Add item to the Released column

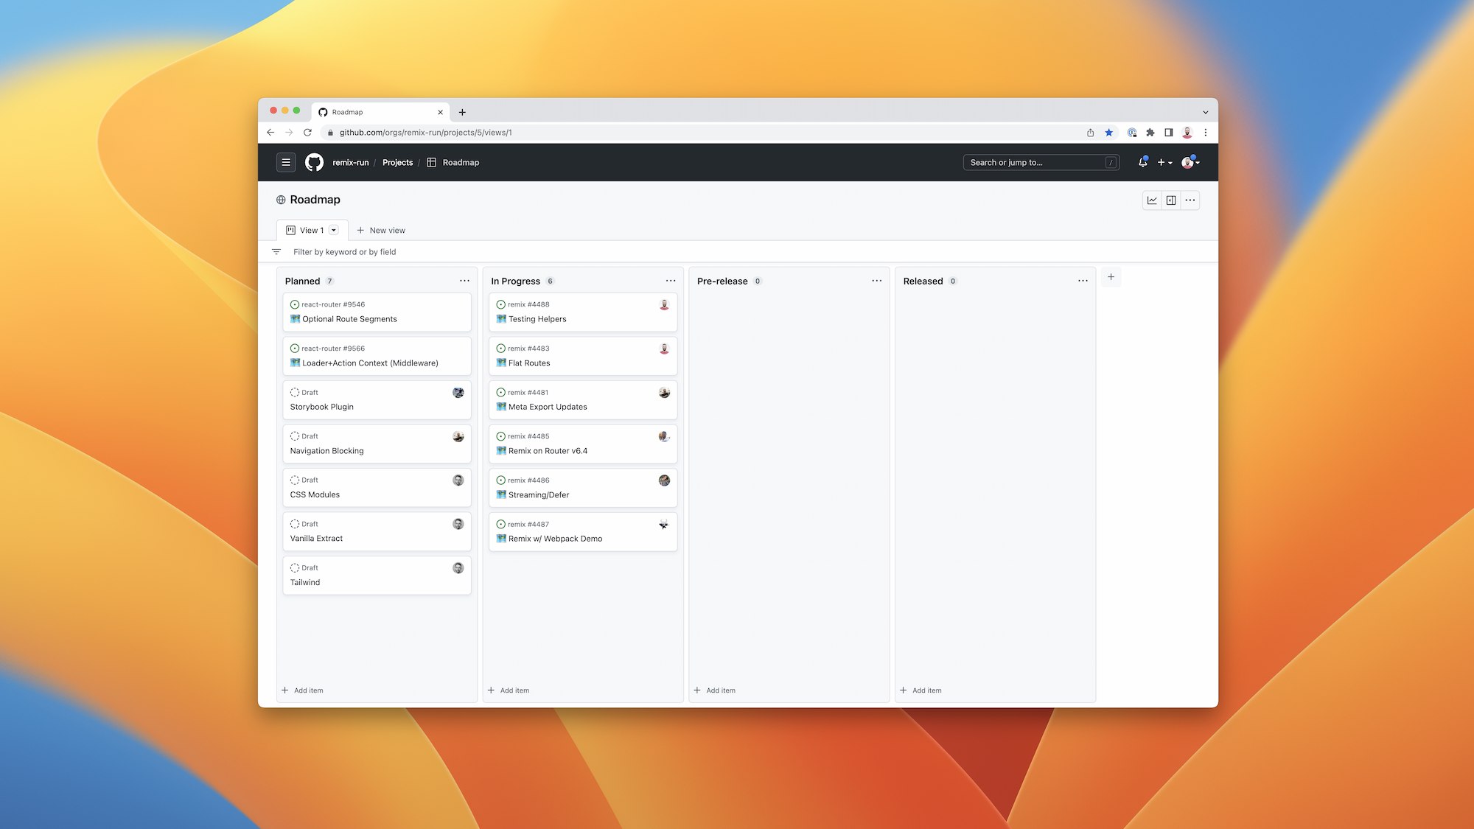point(921,690)
